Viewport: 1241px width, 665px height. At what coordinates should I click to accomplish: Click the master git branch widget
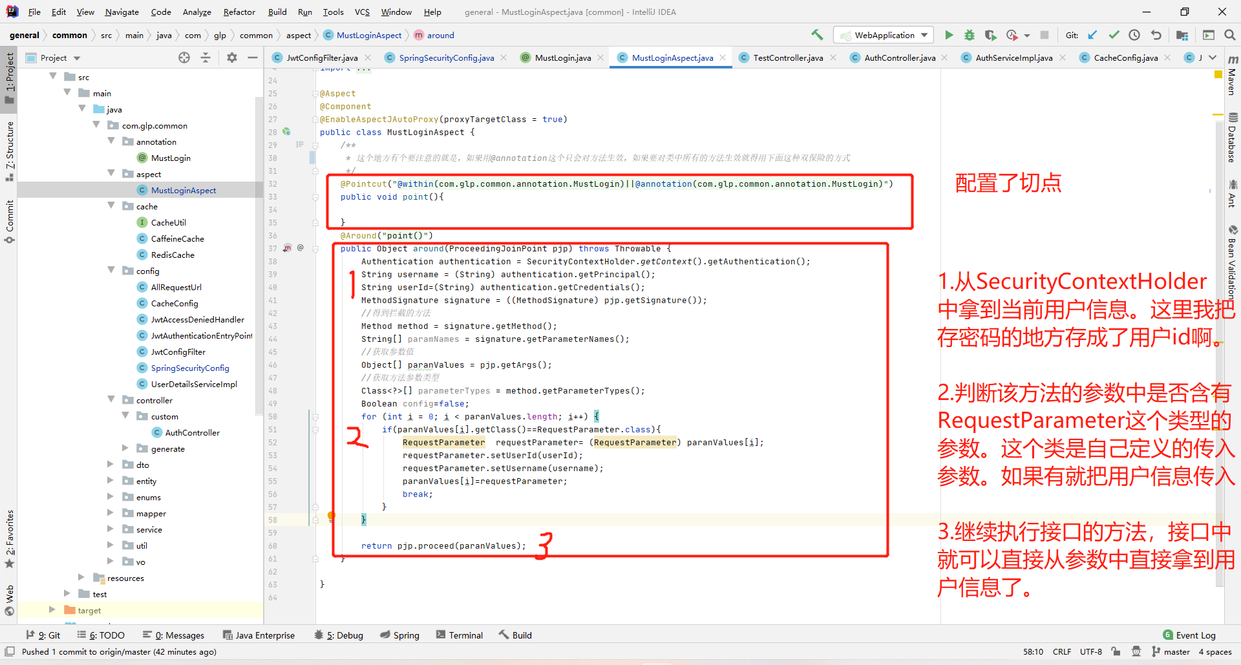pos(1171,651)
